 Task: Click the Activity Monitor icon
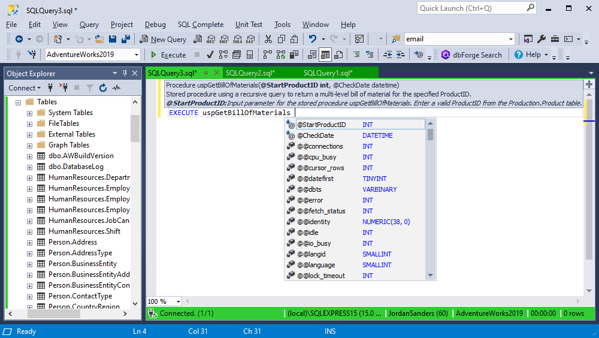coord(359,39)
